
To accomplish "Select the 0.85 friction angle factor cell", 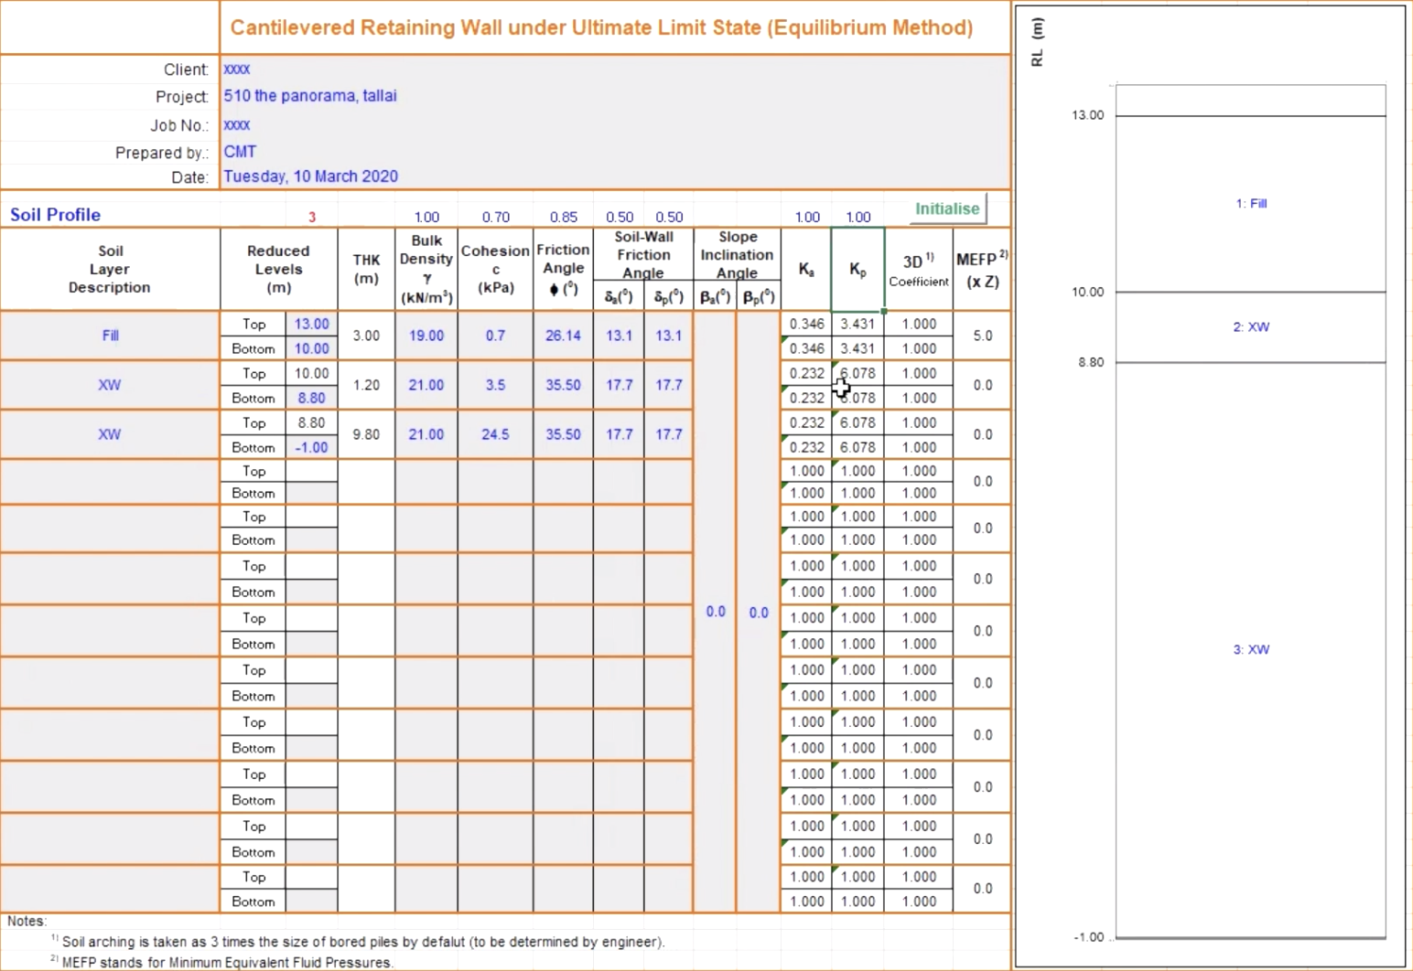I will 563,217.
